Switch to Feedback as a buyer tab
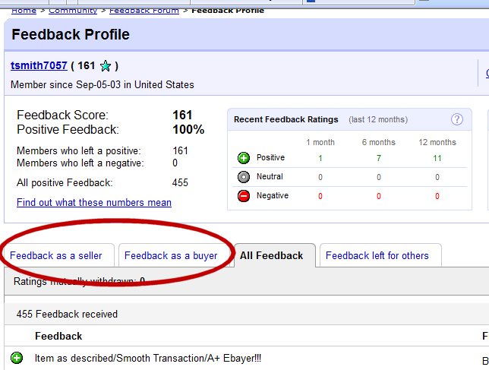The width and height of the screenshot is (489, 370). pos(171,256)
